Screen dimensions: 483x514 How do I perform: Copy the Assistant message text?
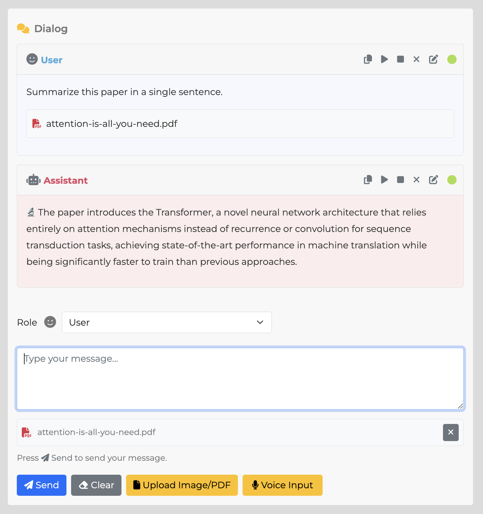[x=368, y=180]
